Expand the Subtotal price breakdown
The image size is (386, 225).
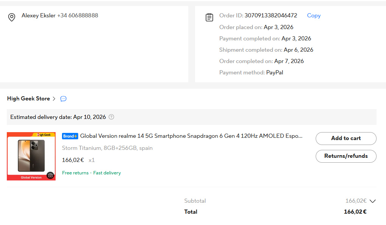click(372, 201)
